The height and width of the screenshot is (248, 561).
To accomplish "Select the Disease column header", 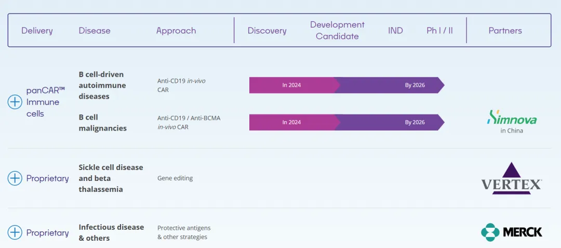I will tap(95, 31).
